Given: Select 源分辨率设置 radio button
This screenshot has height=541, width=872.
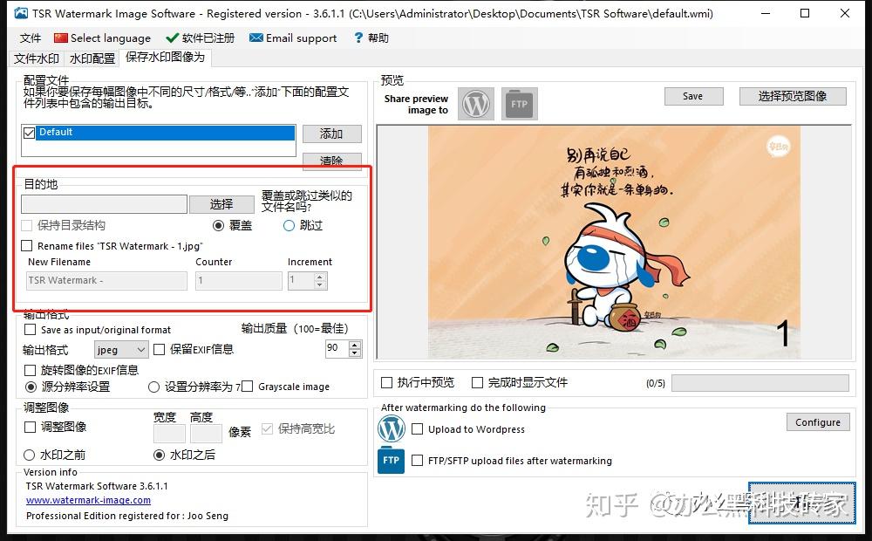Looking at the screenshot, I should click(x=31, y=387).
